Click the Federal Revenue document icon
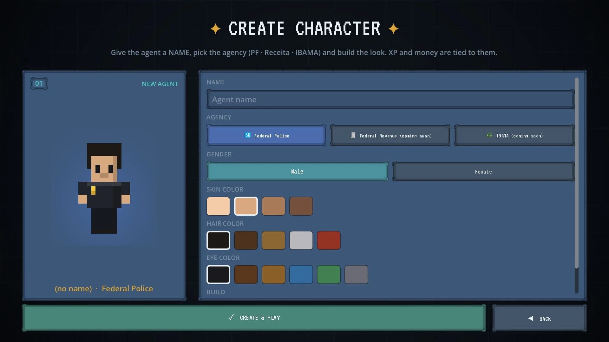Screen dimensions: 609x342 pyautogui.click(x=353, y=135)
